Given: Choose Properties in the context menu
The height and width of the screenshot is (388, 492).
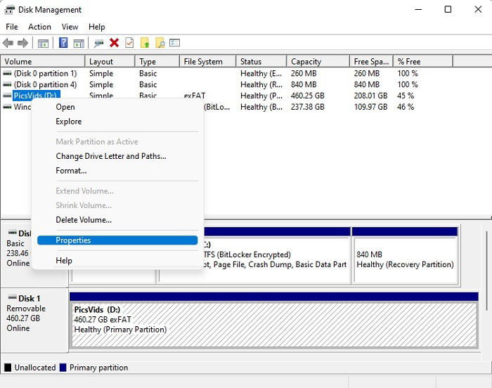Looking at the screenshot, I should [117, 240].
